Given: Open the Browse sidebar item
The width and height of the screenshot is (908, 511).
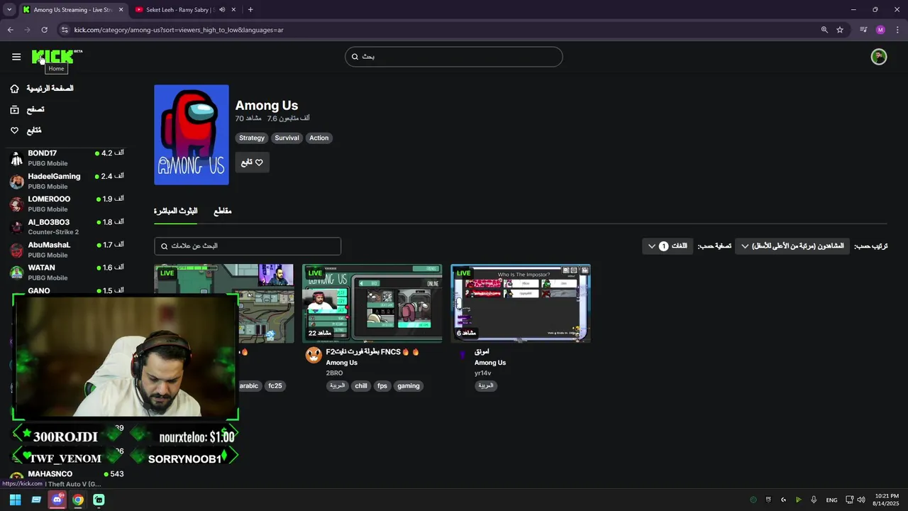Looking at the screenshot, I should (35, 110).
